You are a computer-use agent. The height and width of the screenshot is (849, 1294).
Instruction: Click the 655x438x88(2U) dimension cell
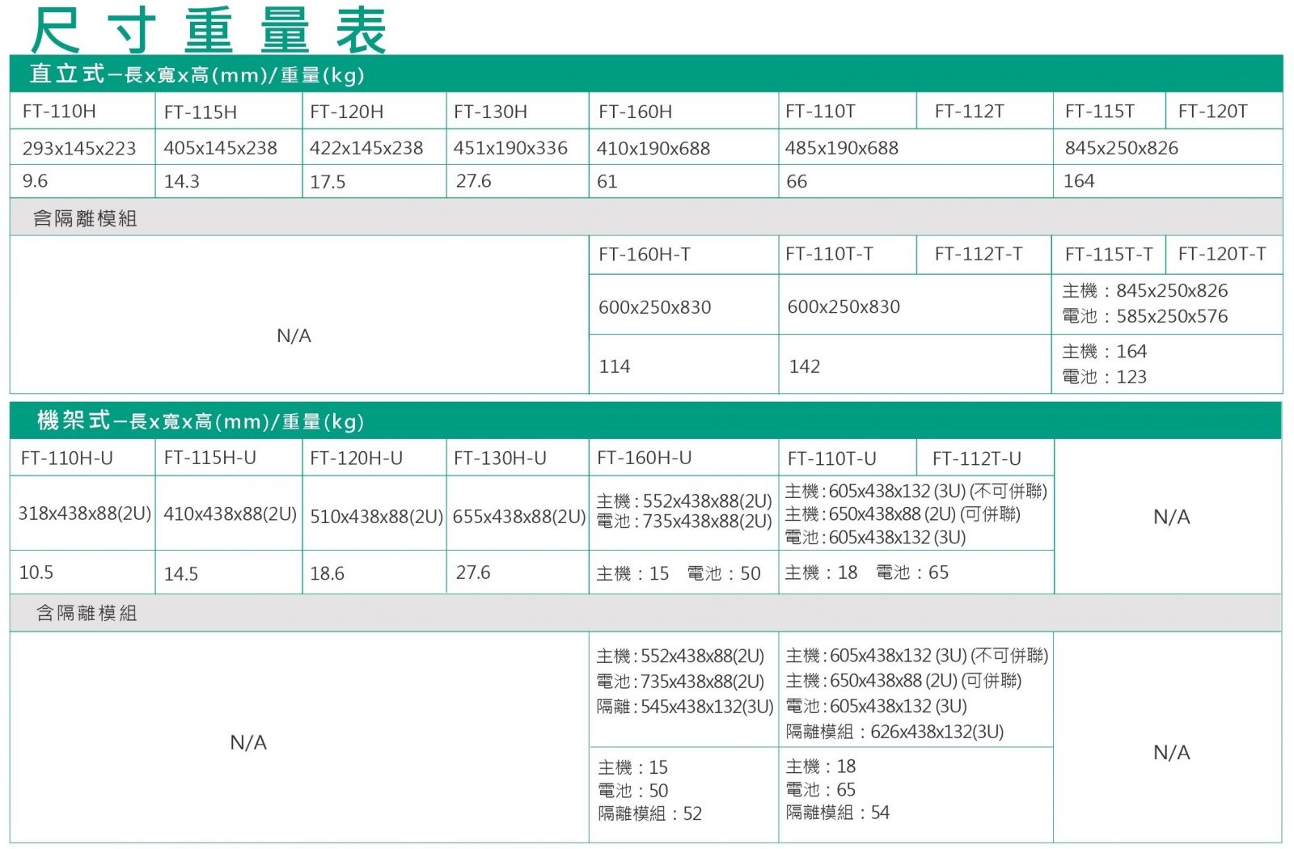tap(518, 517)
